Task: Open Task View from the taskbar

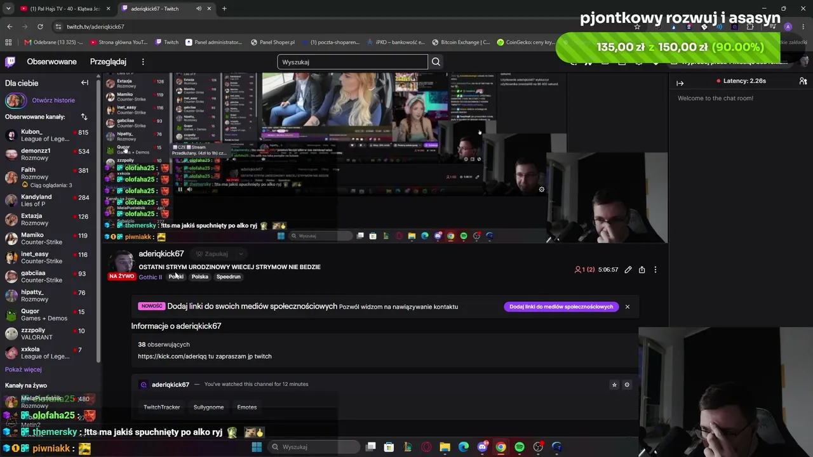Action: pos(371,447)
